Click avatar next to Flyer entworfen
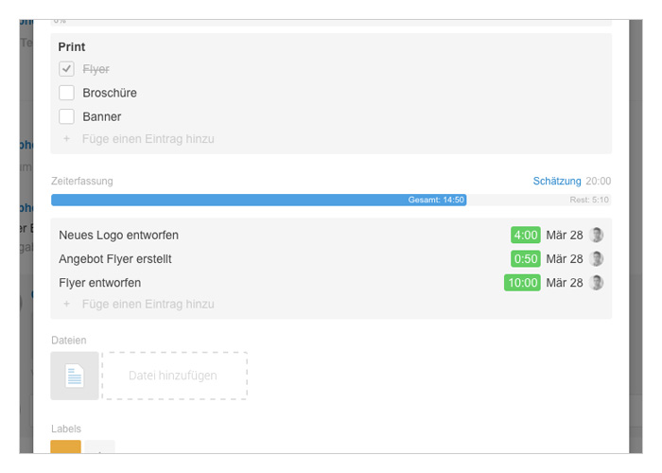This screenshot has width=662, height=473. 596,283
